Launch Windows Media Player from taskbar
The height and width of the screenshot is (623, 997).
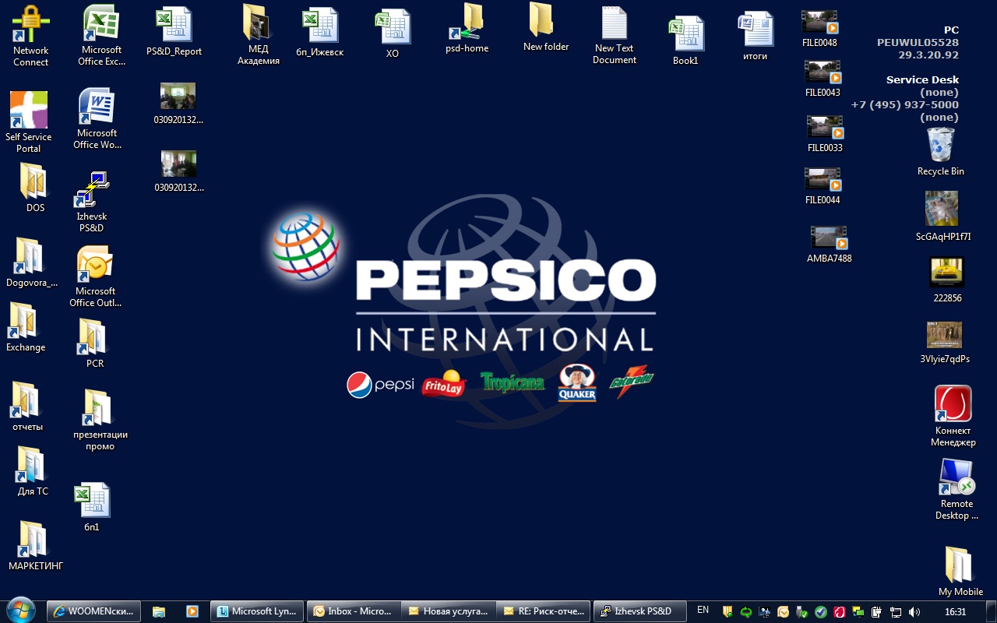[x=192, y=611]
